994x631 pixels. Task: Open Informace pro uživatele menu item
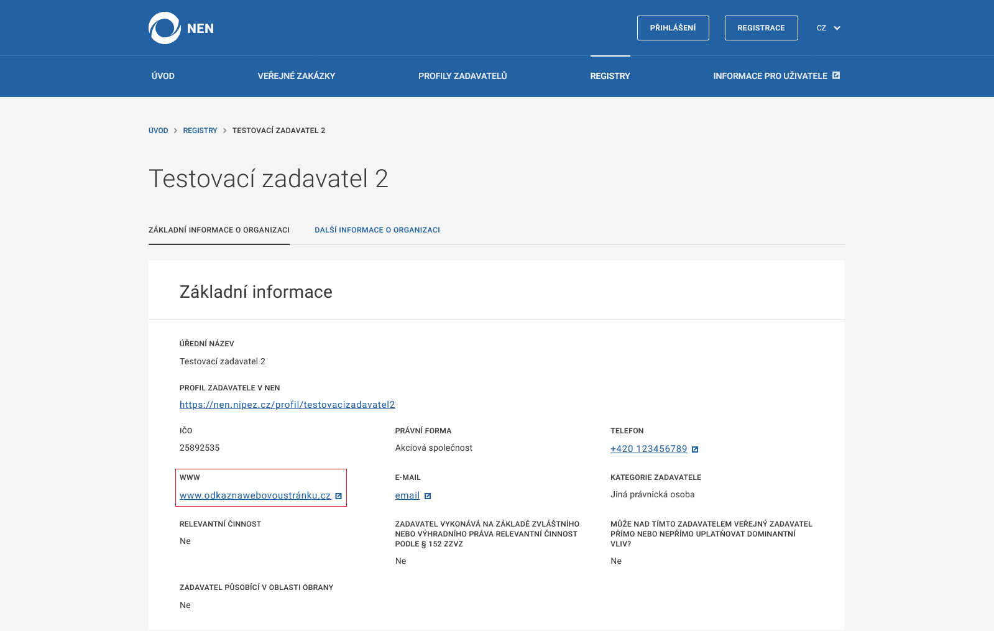(770, 76)
